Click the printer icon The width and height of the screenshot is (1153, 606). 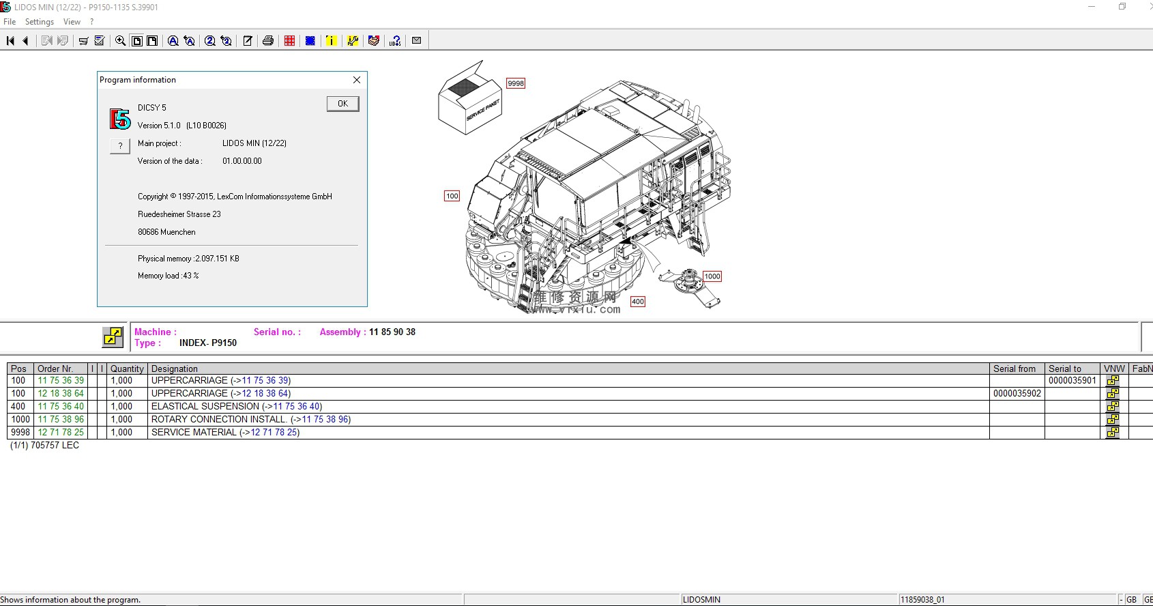pos(268,41)
